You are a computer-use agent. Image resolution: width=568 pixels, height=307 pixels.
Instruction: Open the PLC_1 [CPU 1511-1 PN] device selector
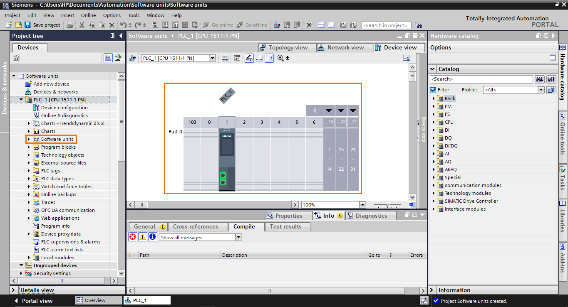tap(212, 58)
